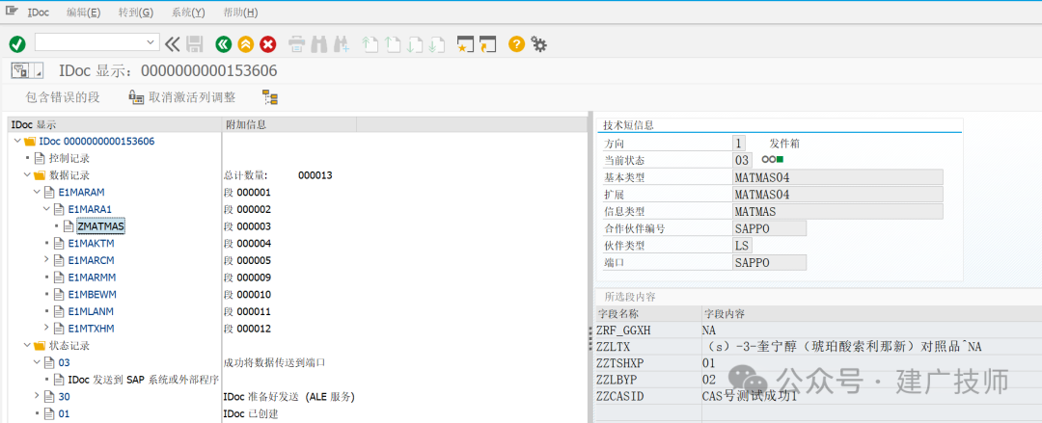The image size is (1042, 423).
Task: Open the small arrow beside the title icon
Action: [38, 69]
